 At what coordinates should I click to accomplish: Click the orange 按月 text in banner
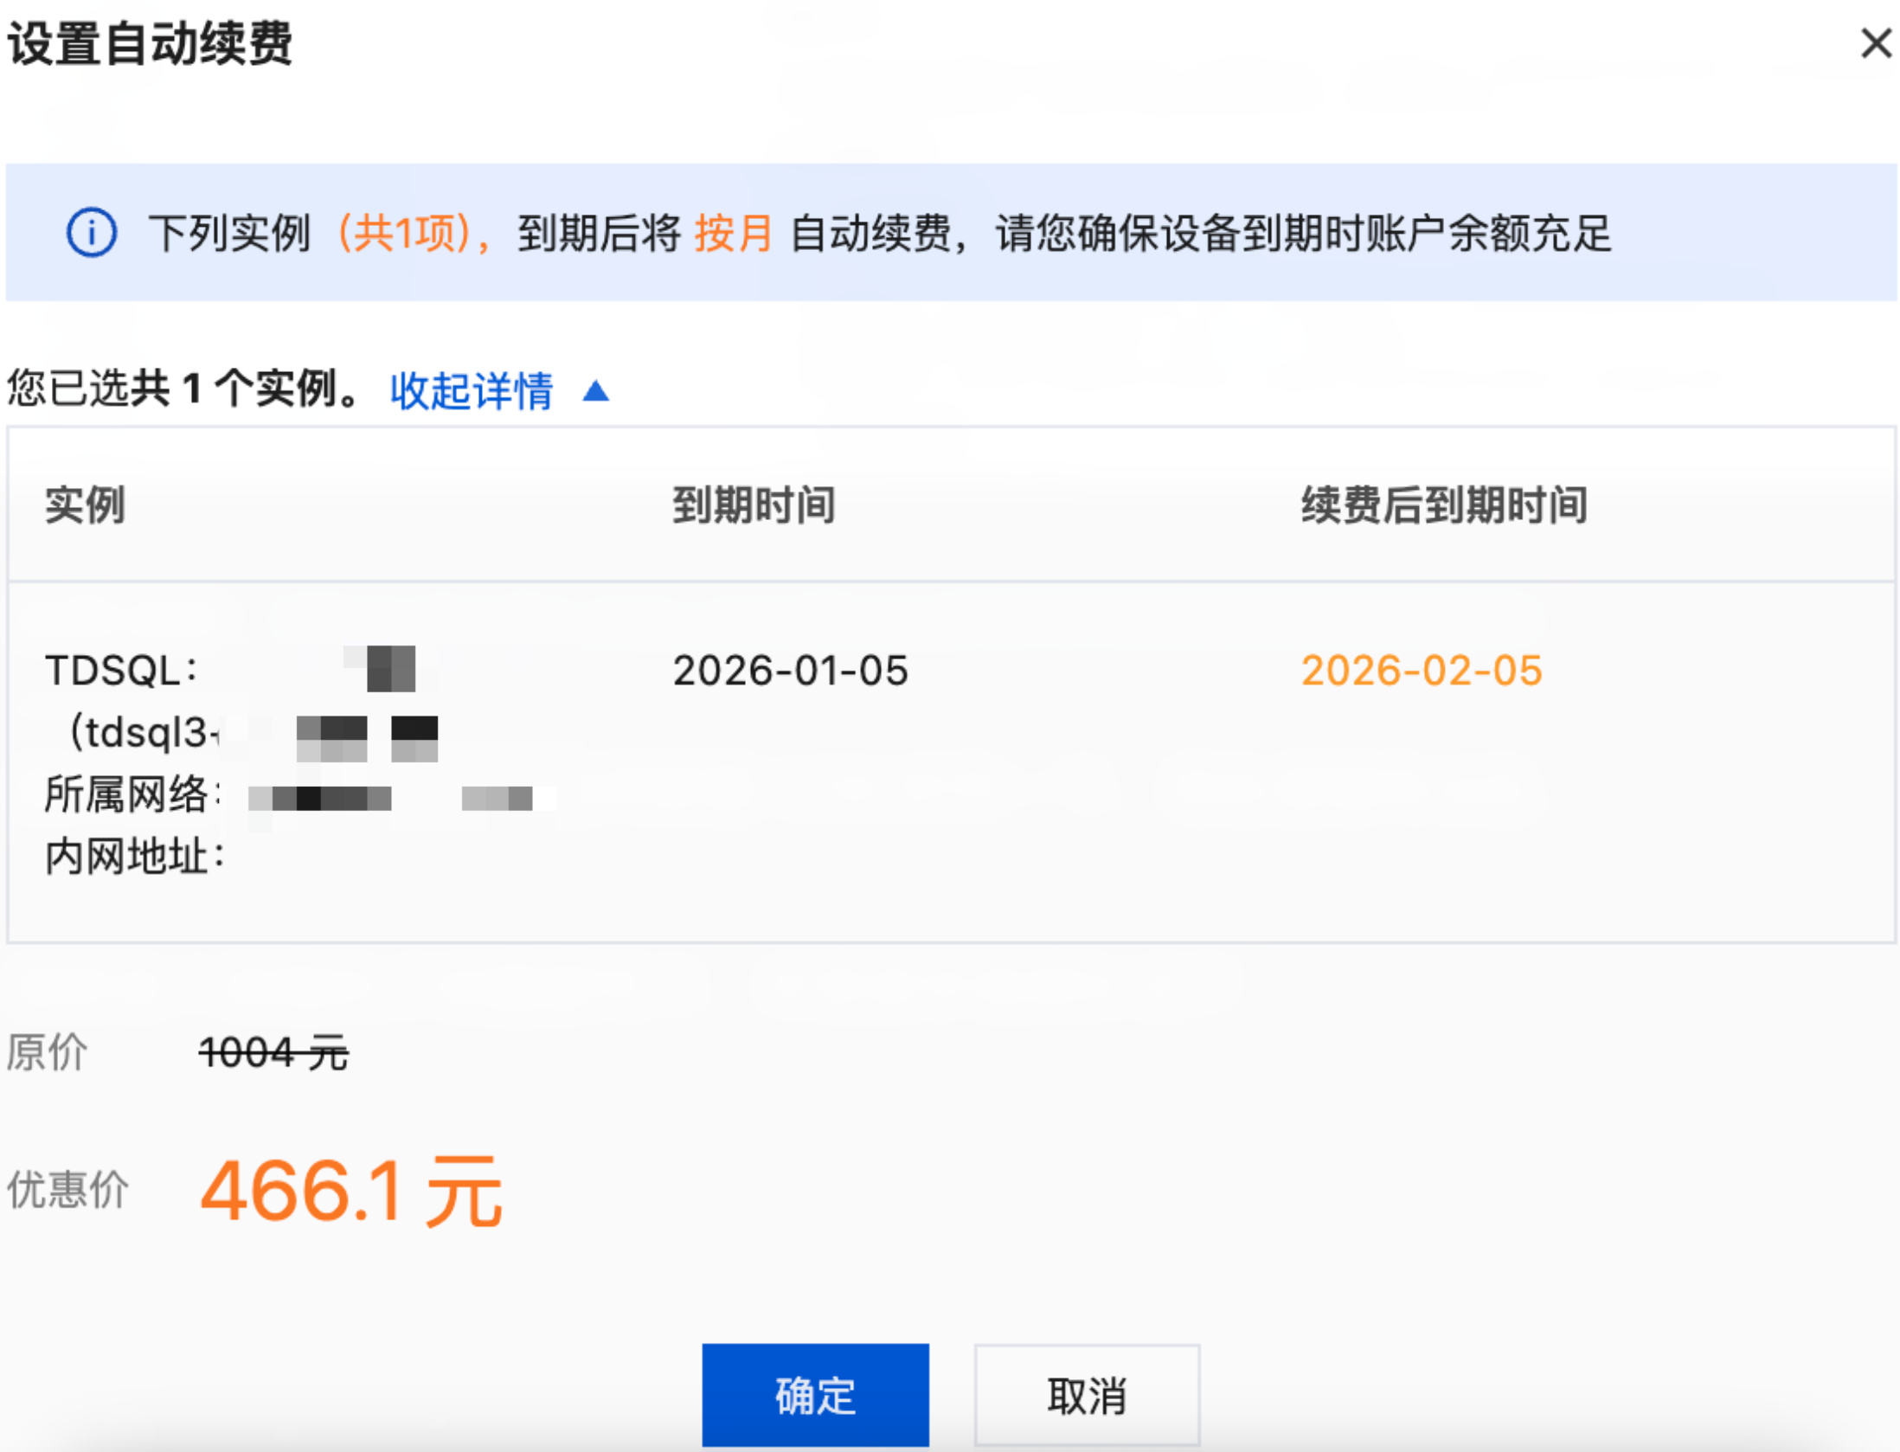(733, 234)
